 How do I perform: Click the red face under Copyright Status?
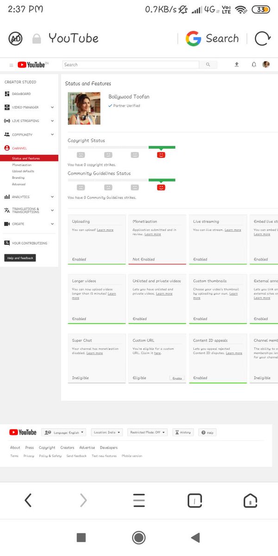tap(161, 155)
